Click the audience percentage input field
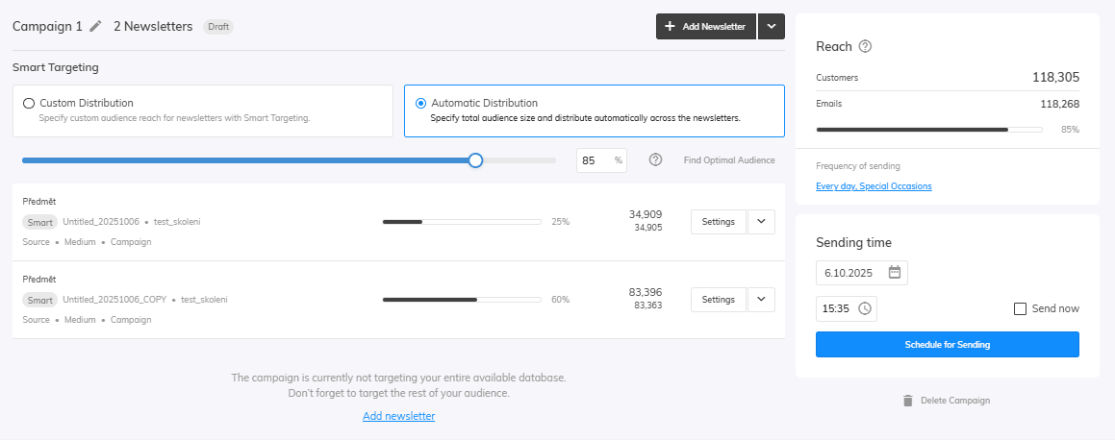1115x440 pixels. 595,160
